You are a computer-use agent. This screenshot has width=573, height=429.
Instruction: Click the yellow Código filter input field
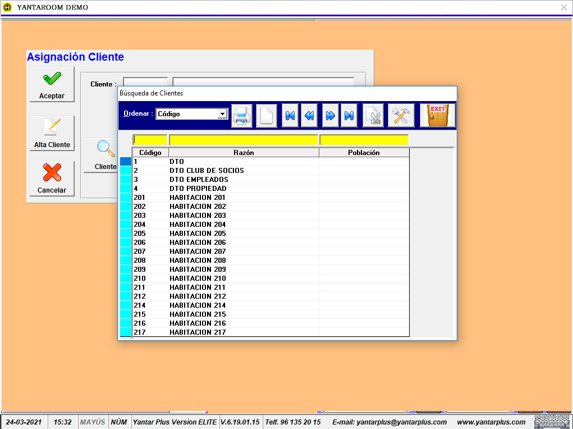[150, 140]
